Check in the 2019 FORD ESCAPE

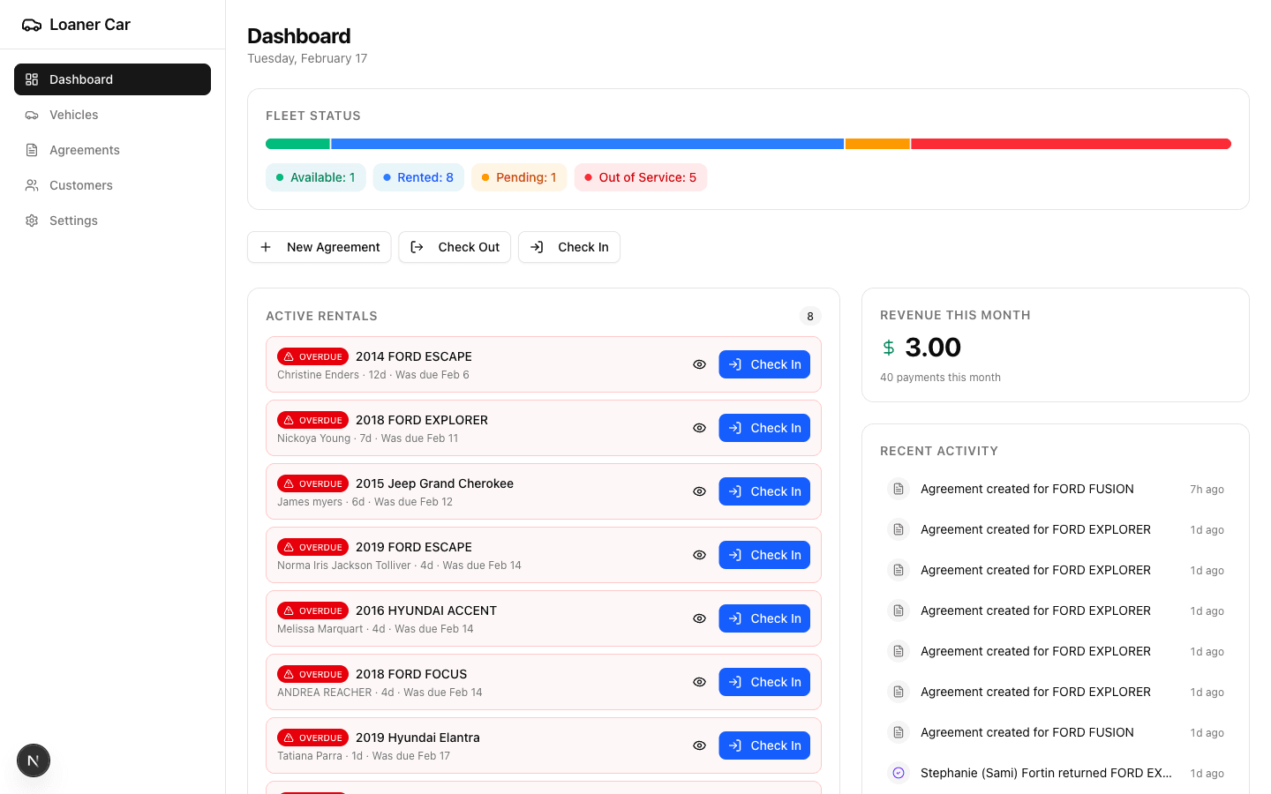[764, 555]
